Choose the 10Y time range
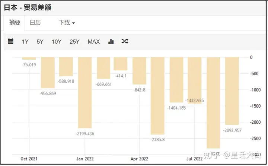Image resolution: width=268 pixels, height=166 pixels. 57,41
